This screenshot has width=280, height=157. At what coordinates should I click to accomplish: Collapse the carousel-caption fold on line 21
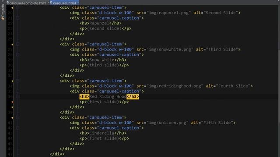(17, 18)
